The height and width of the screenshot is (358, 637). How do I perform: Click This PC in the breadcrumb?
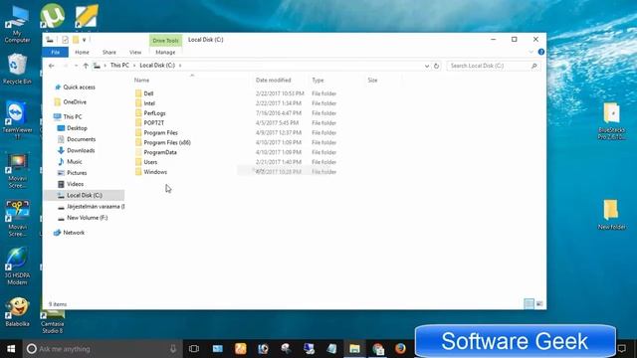pyautogui.click(x=119, y=66)
